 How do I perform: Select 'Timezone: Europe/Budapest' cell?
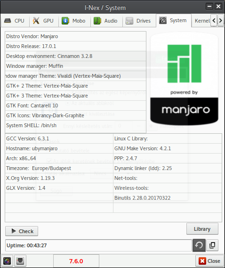(59, 168)
